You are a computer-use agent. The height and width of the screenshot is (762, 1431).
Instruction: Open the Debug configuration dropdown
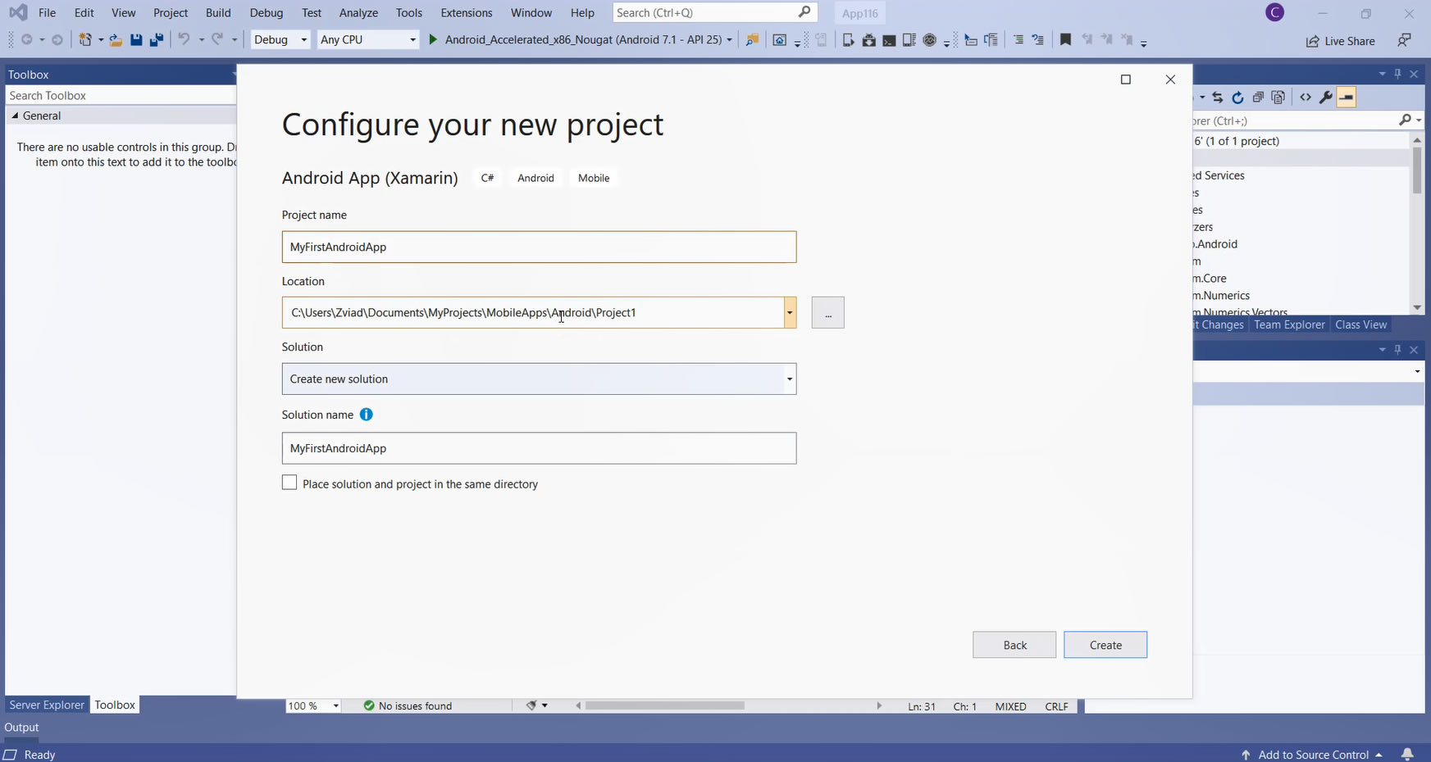coord(280,39)
